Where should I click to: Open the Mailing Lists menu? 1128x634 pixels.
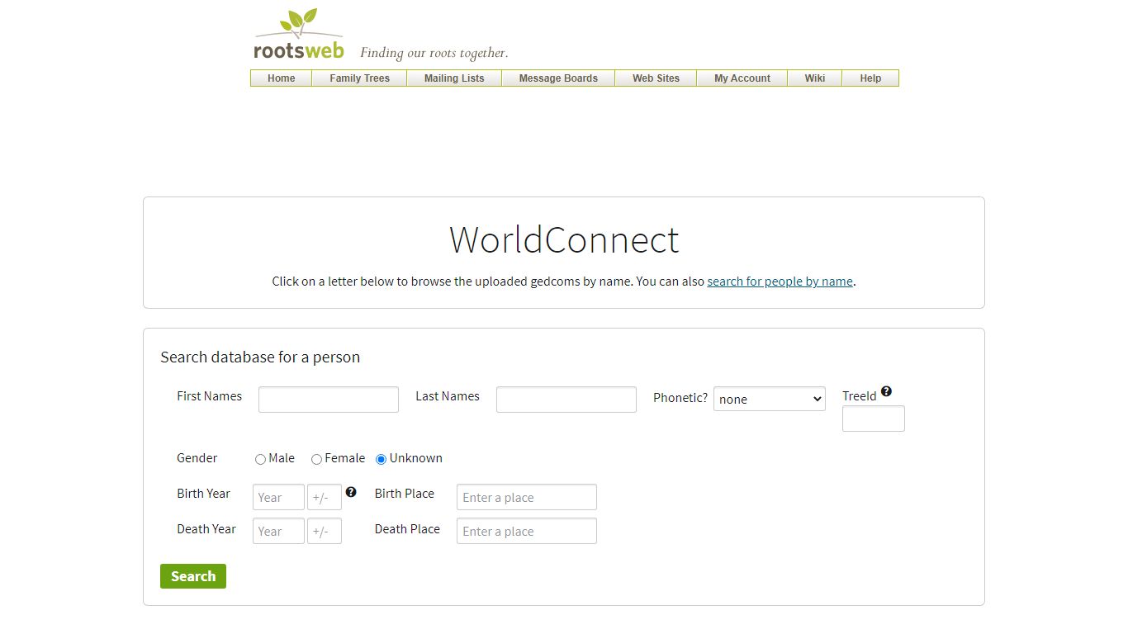click(x=454, y=78)
